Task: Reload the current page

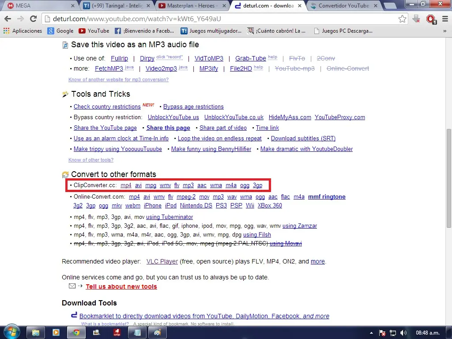Action: [33, 19]
